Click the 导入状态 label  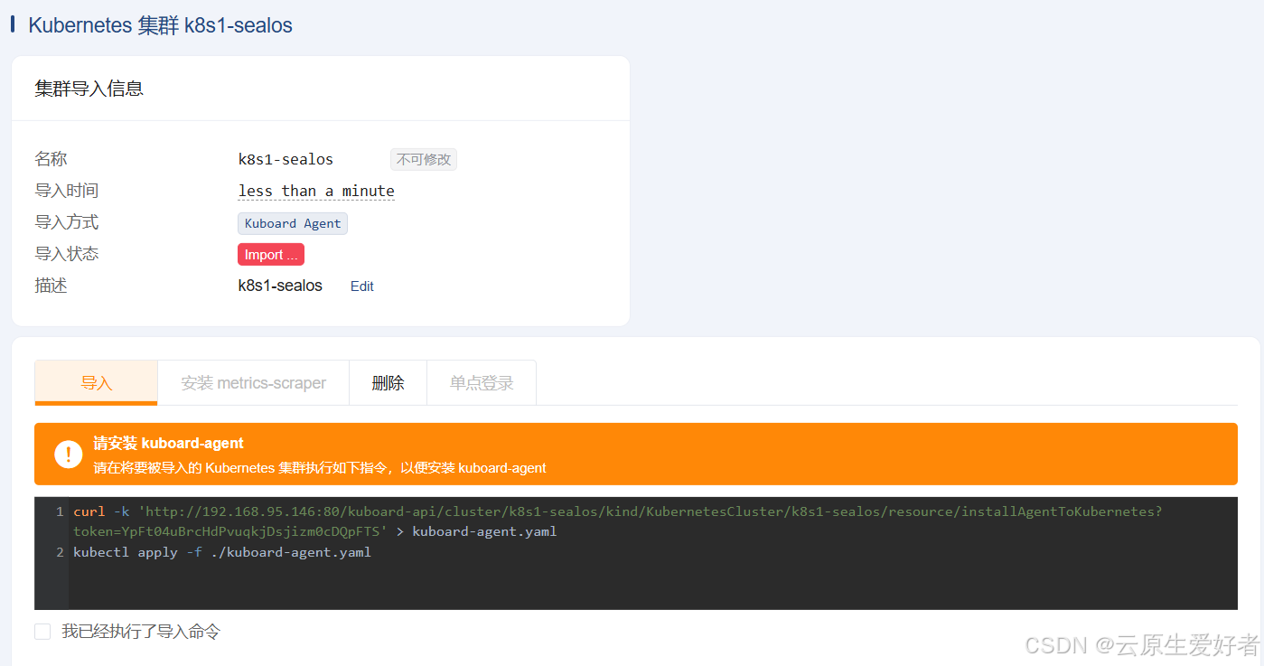tap(67, 254)
